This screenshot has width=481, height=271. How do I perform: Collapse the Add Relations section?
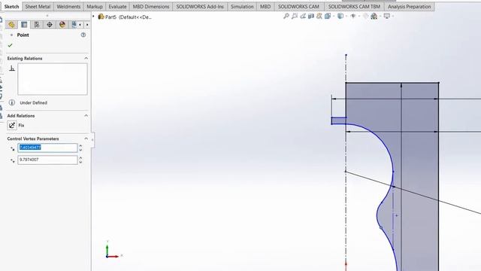86,116
